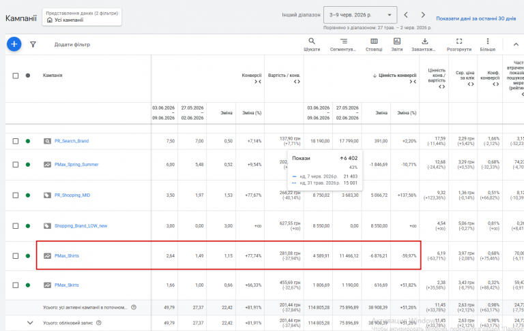Image resolution: width=524 pixels, height=331 pixels.
Task: Go to previous date range arrow
Action: click(406, 15)
